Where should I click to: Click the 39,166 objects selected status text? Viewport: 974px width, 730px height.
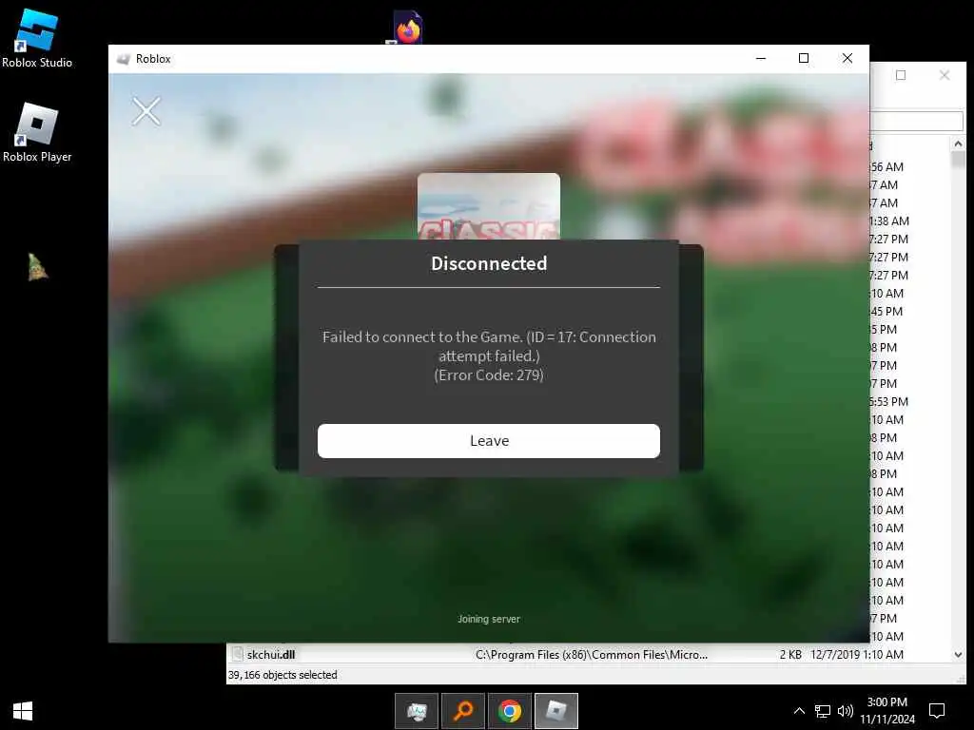point(282,675)
